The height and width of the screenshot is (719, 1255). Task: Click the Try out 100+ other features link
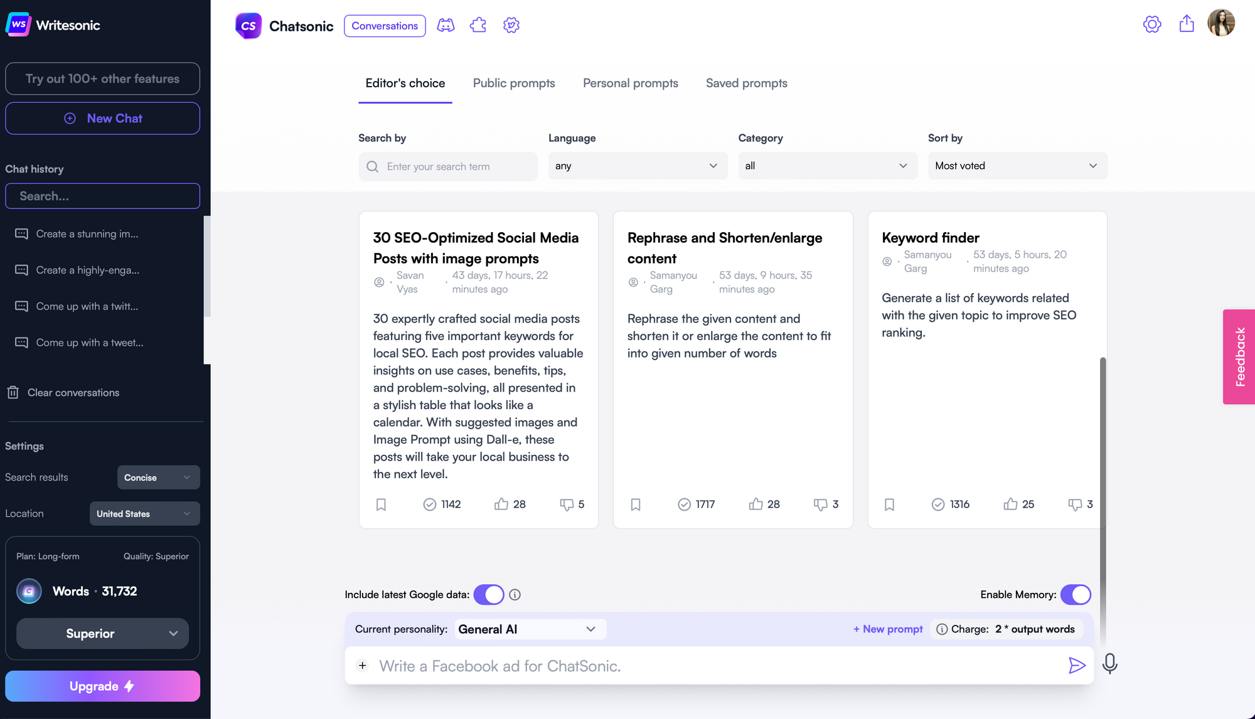click(102, 78)
